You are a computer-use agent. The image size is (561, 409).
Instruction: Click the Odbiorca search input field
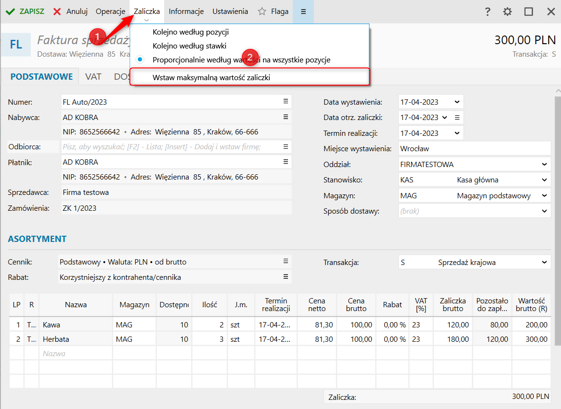coord(171,147)
